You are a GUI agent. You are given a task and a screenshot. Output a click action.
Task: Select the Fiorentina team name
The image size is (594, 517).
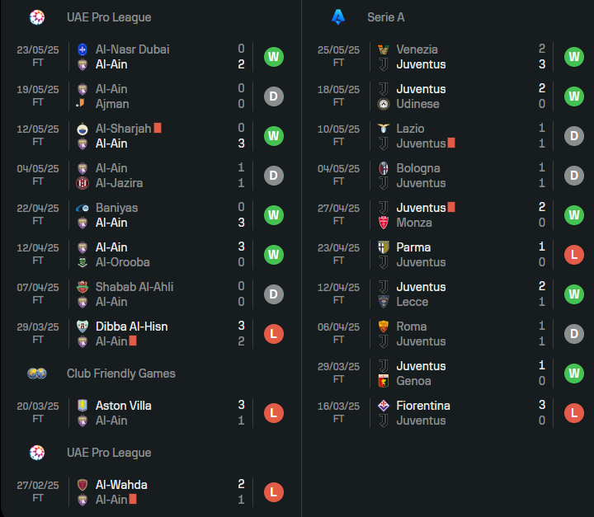(423, 405)
